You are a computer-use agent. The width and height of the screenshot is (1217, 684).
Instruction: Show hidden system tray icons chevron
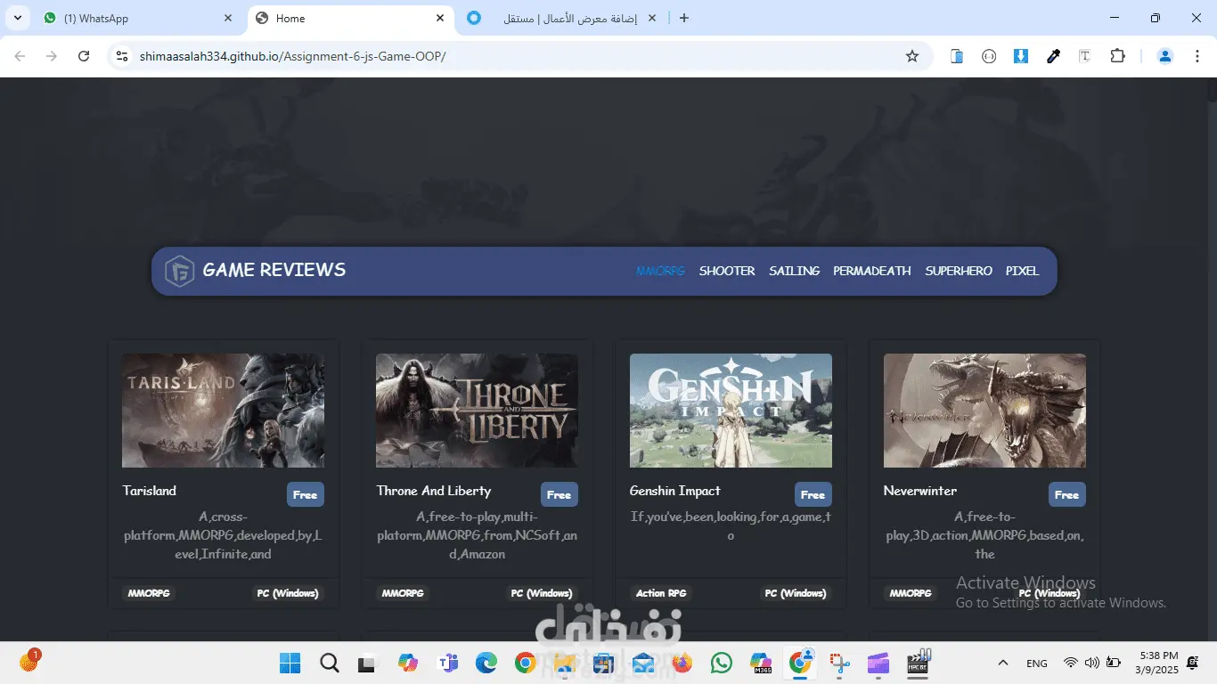point(1003,663)
